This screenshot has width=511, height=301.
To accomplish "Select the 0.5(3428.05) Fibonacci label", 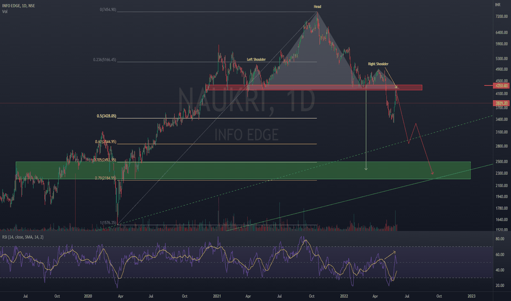I will (x=106, y=116).
